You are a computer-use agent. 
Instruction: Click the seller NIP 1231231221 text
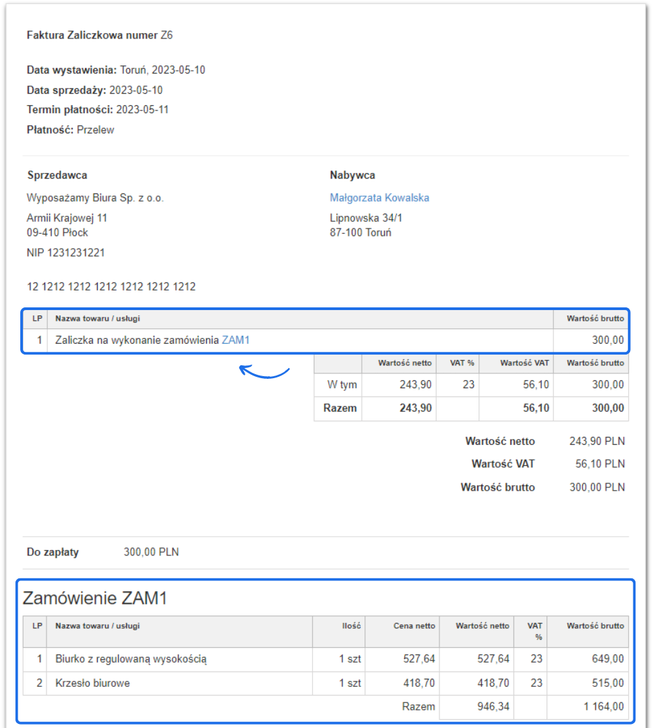pyautogui.click(x=66, y=253)
